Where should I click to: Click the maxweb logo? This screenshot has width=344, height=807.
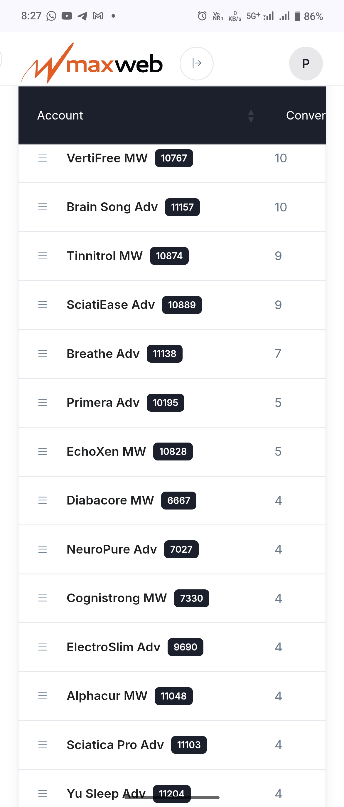(x=92, y=63)
